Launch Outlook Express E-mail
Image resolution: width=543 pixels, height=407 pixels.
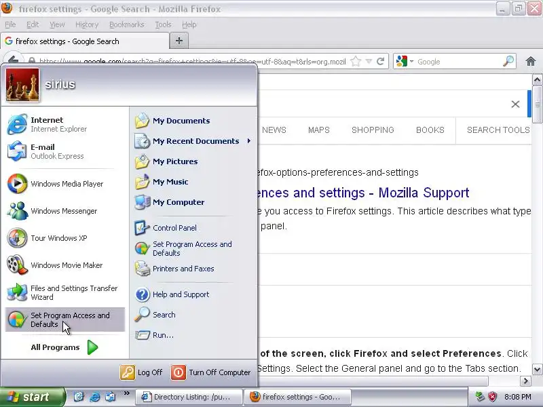coord(64,151)
